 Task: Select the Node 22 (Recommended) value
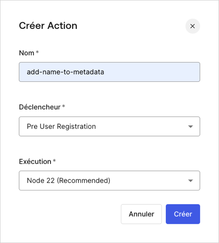click(x=68, y=180)
